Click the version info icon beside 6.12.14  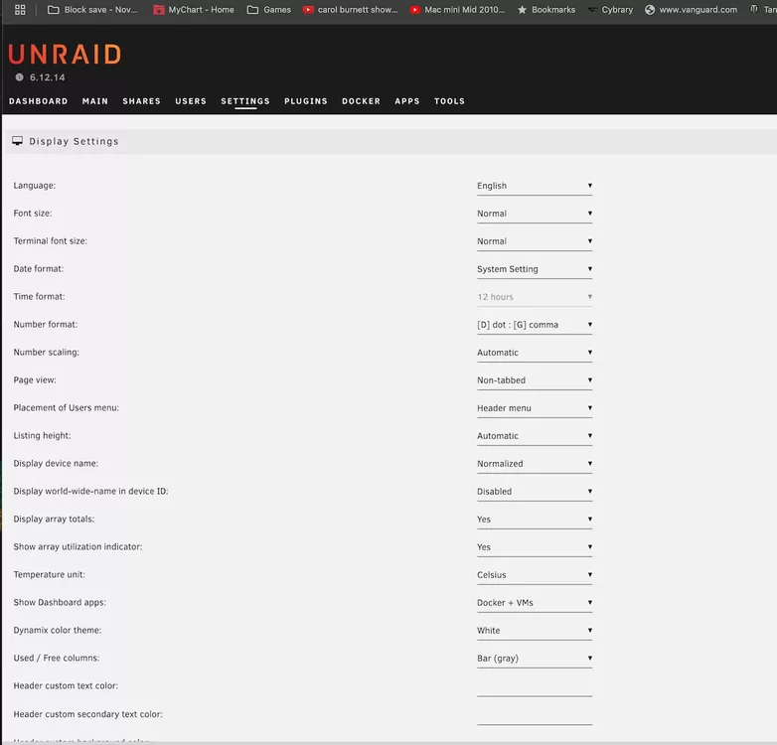[x=19, y=77]
